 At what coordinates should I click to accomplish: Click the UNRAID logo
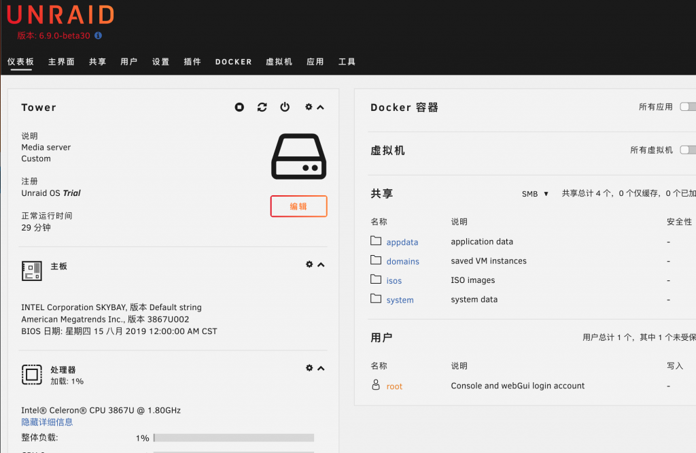60,15
